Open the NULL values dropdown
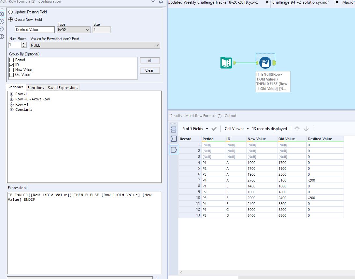 94,45
